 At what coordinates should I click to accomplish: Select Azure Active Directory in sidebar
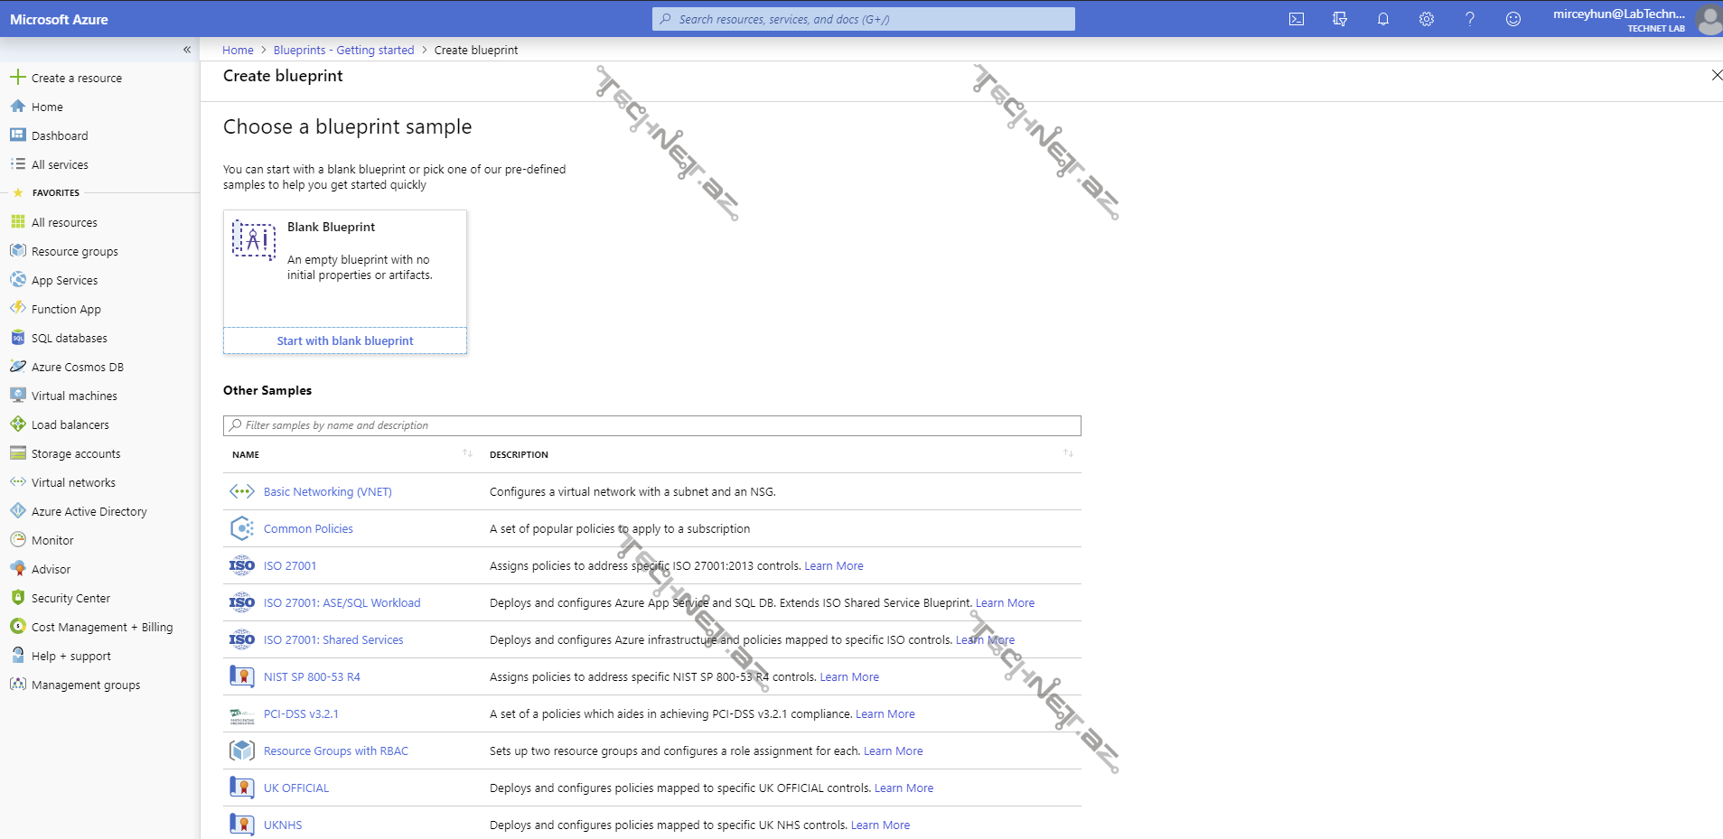pyautogui.click(x=89, y=511)
